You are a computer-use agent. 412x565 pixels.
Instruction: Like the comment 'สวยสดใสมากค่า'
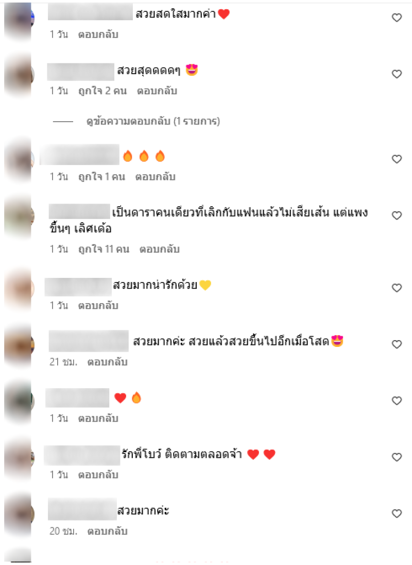click(397, 18)
